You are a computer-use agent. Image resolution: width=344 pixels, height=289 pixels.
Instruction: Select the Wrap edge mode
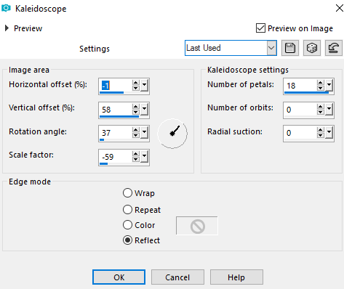(x=127, y=193)
